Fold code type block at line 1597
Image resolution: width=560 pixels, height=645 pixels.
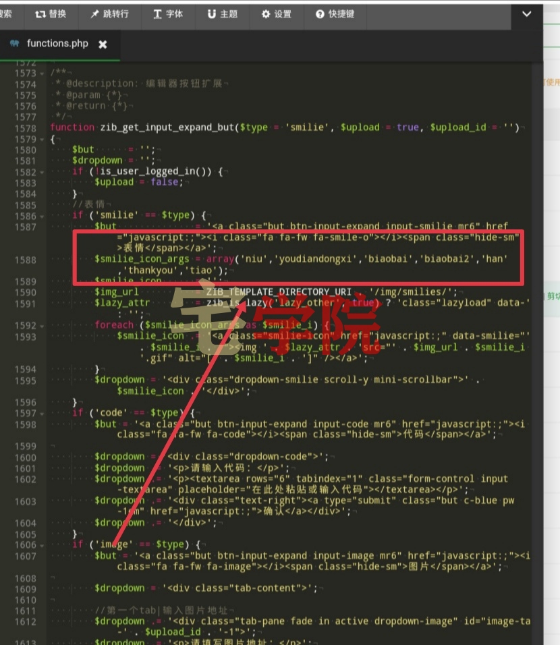(42, 414)
